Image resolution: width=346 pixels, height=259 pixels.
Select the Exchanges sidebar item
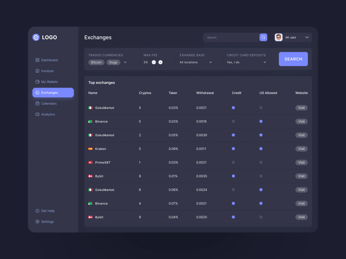point(53,93)
